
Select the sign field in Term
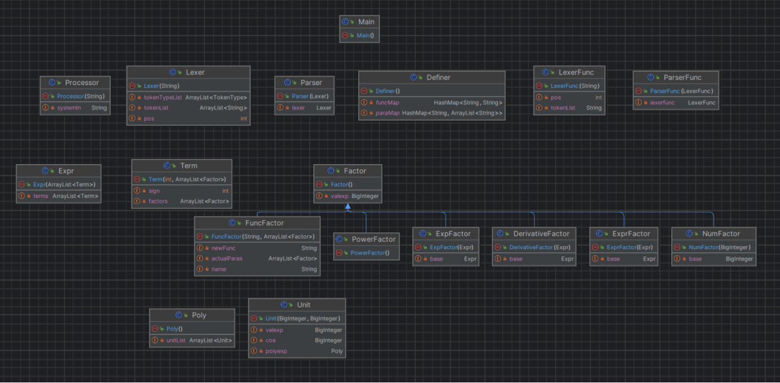click(182, 191)
